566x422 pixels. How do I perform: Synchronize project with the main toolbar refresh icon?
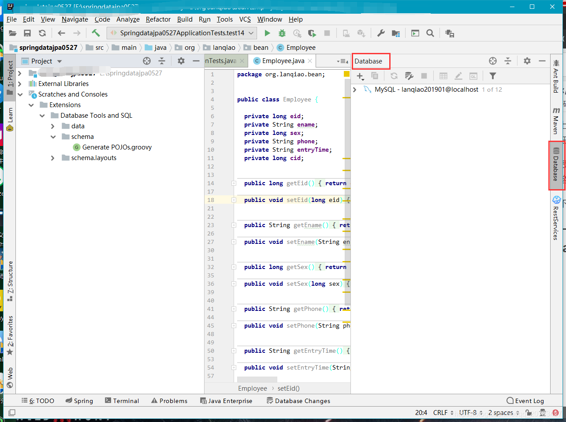[x=42, y=33]
